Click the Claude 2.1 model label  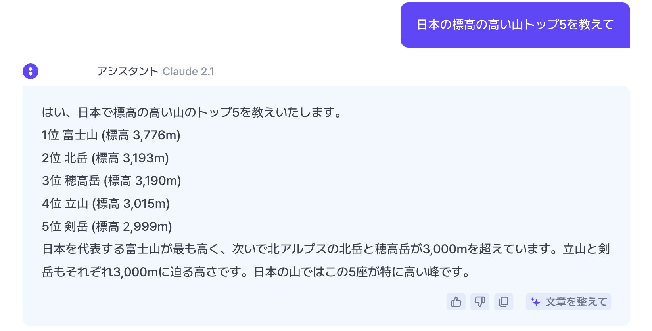coord(188,71)
